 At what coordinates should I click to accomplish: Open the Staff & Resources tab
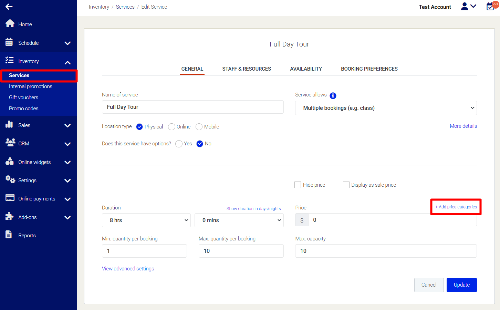tap(247, 69)
